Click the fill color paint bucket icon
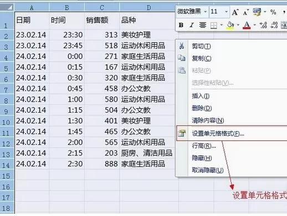The width and height of the screenshot is (287, 216). pos(230,25)
